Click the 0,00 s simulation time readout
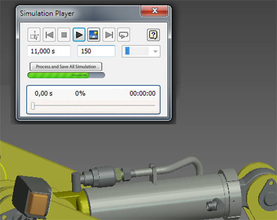 click(x=43, y=93)
